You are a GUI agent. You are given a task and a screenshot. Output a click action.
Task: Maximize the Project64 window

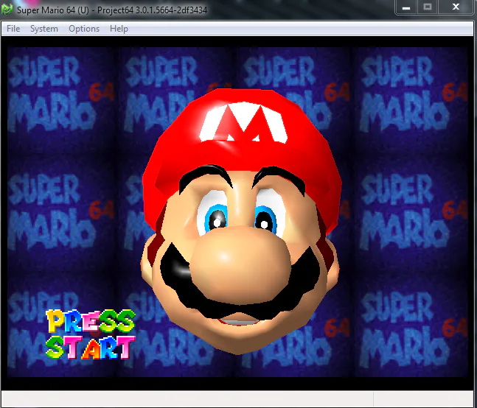point(428,7)
